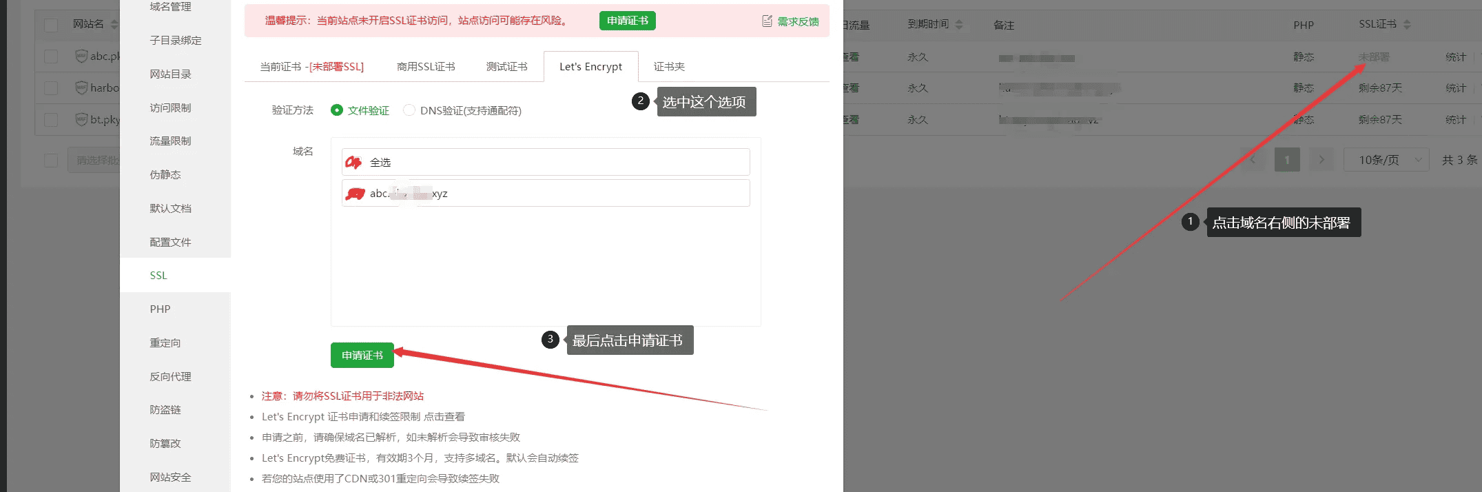The height and width of the screenshot is (492, 1482).
Task: Click the 共 3 条 total count text
Action: (x=1459, y=160)
